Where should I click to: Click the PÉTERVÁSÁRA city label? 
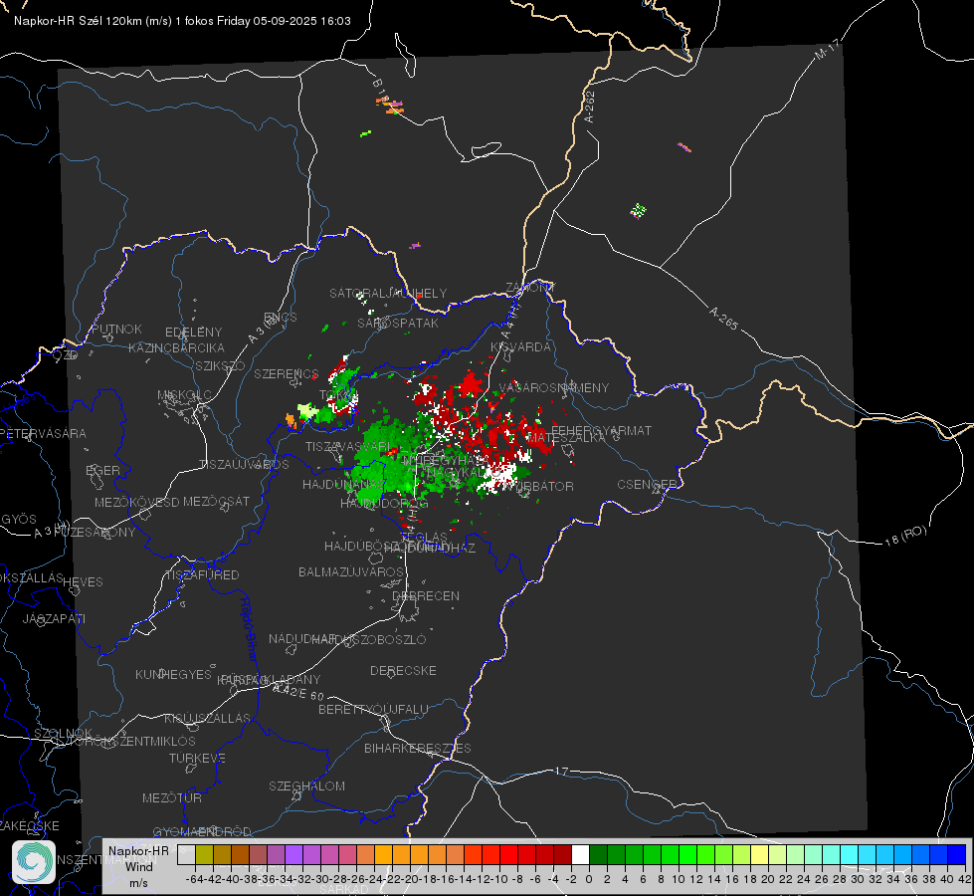(x=42, y=433)
